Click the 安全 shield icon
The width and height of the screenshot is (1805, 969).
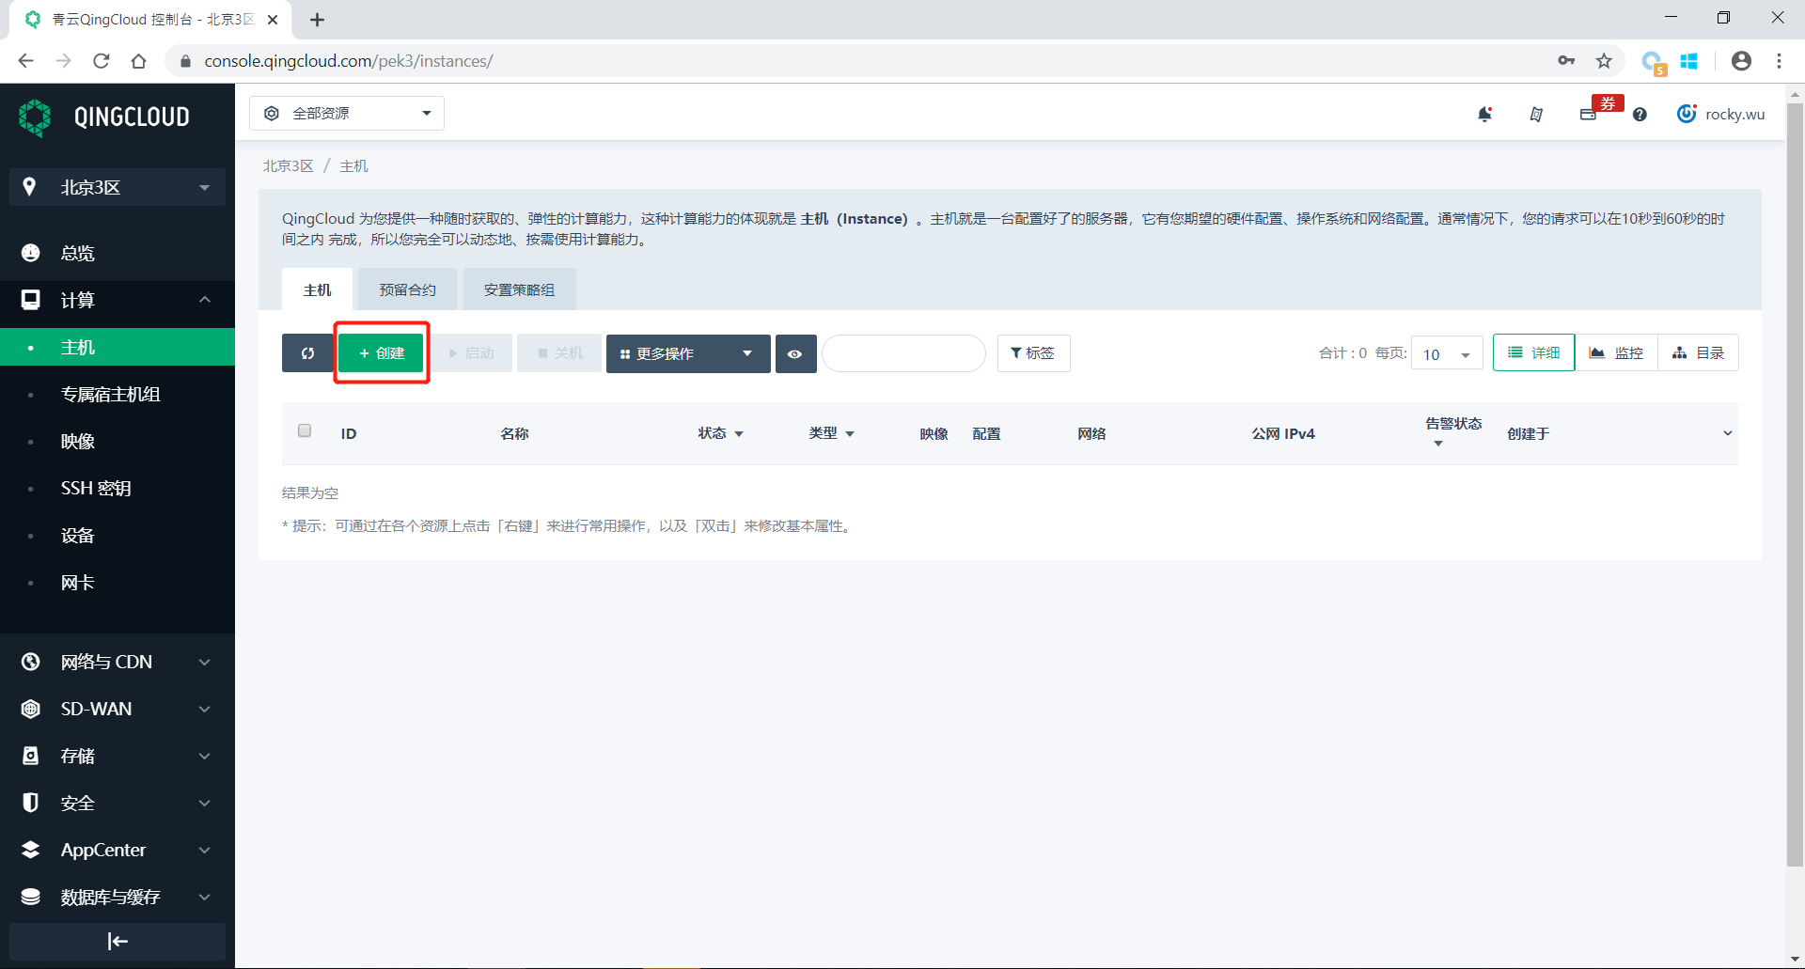pyautogui.click(x=31, y=803)
